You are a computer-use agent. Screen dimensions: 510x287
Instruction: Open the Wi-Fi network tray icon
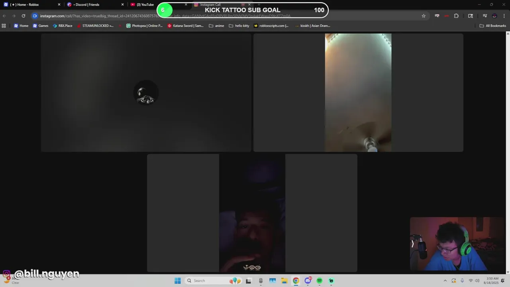[x=471, y=281]
